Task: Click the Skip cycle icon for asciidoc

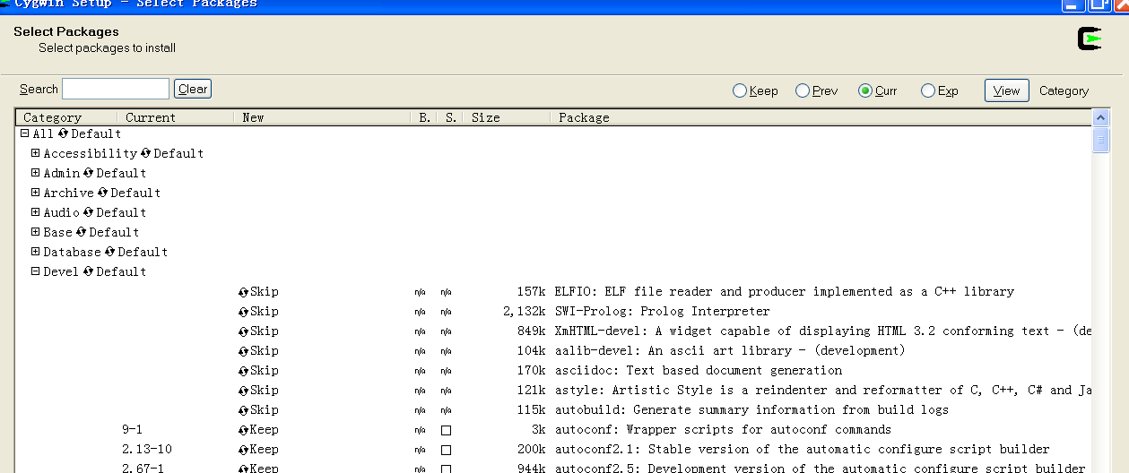Action: coord(243,371)
